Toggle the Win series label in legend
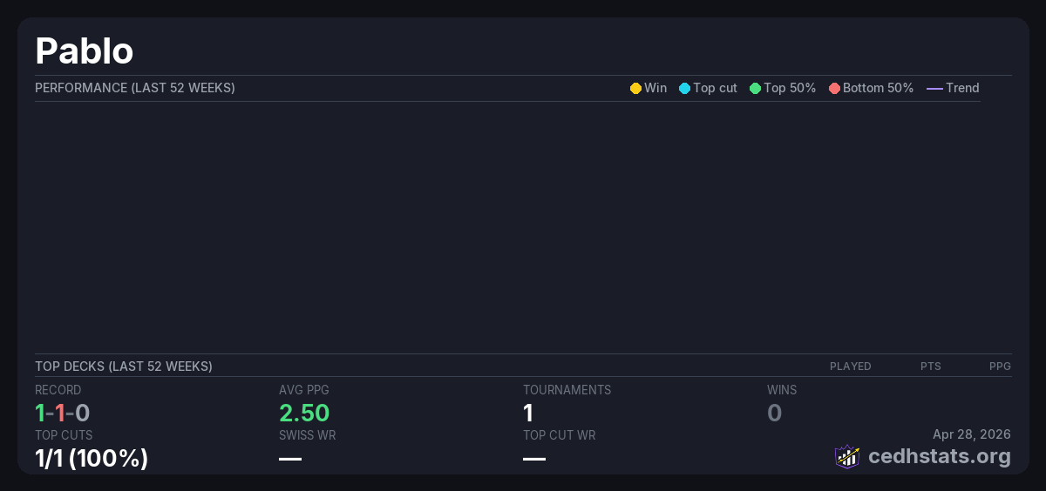The image size is (1046, 491). [655, 88]
